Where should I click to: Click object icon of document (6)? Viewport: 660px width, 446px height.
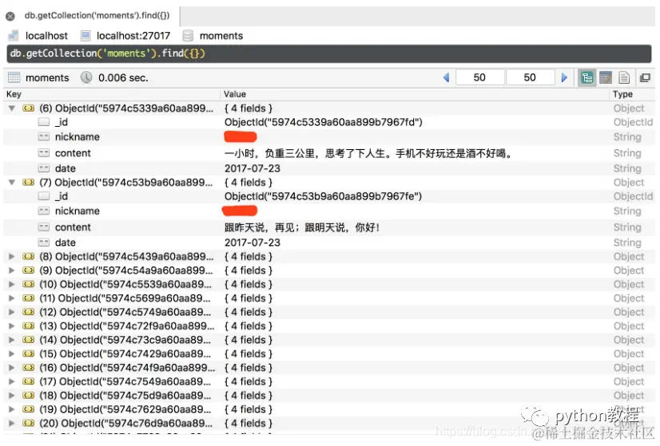point(29,109)
